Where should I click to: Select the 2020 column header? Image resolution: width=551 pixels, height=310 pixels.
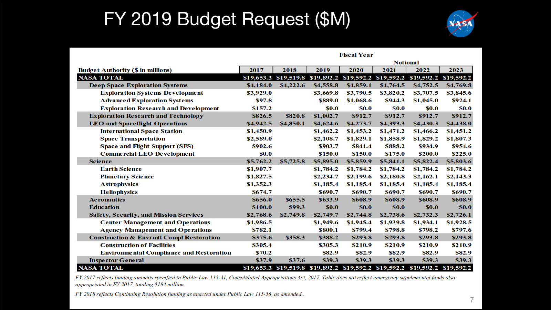(x=356, y=70)
